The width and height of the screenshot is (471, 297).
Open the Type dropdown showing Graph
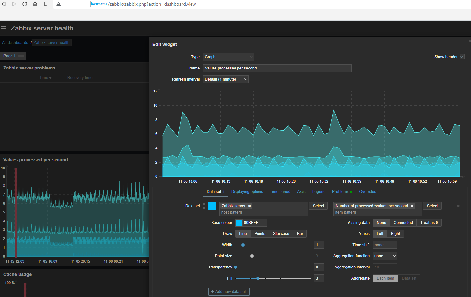point(228,57)
